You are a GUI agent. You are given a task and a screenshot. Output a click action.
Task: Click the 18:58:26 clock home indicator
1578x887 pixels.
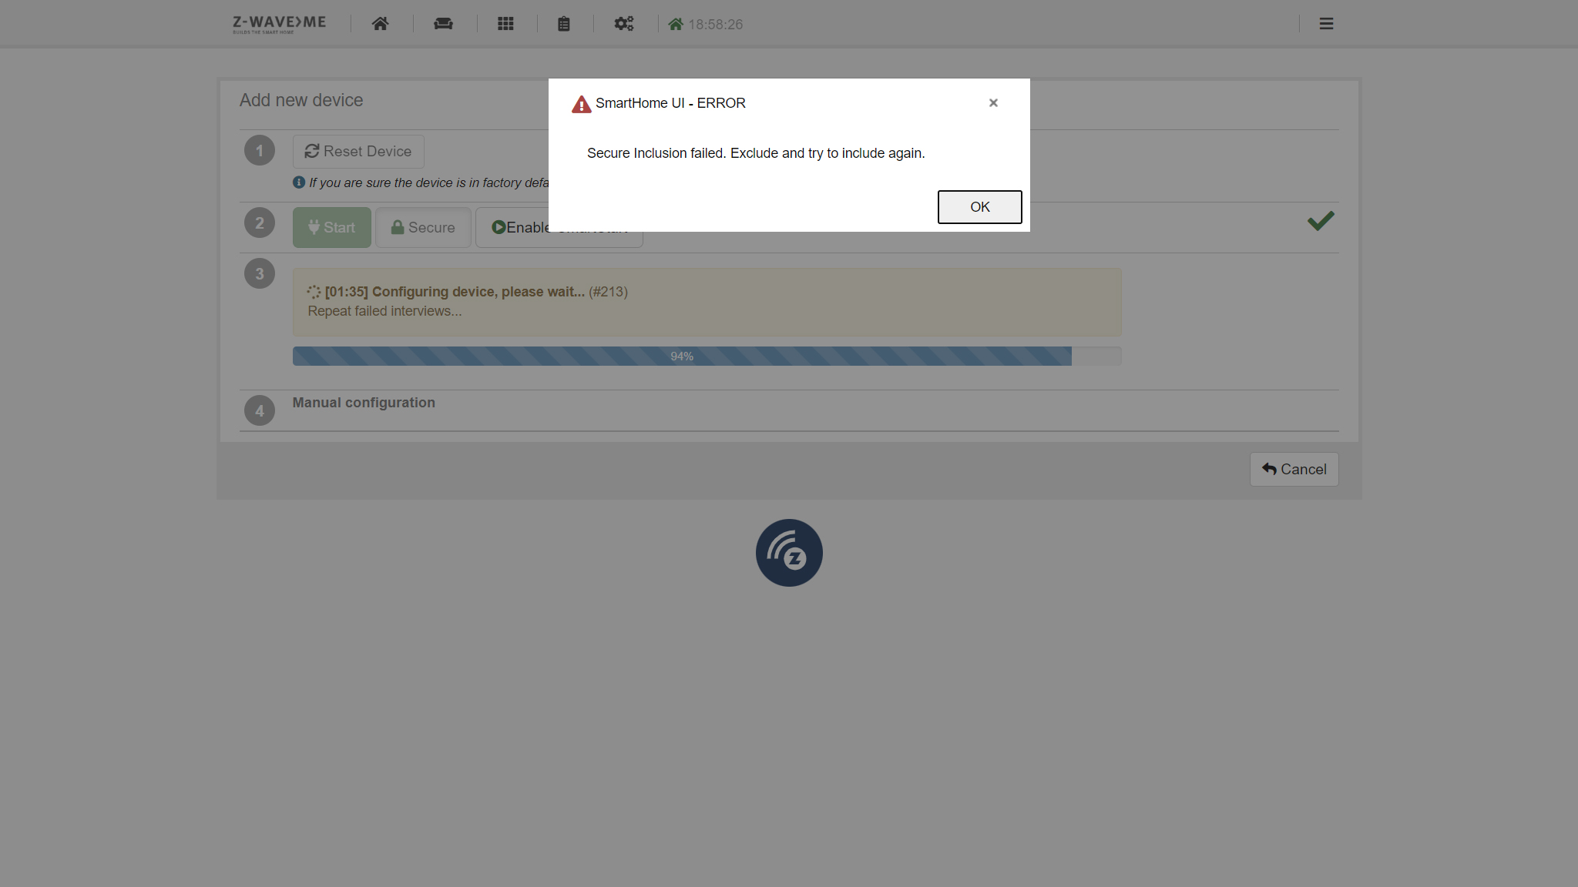coord(706,25)
